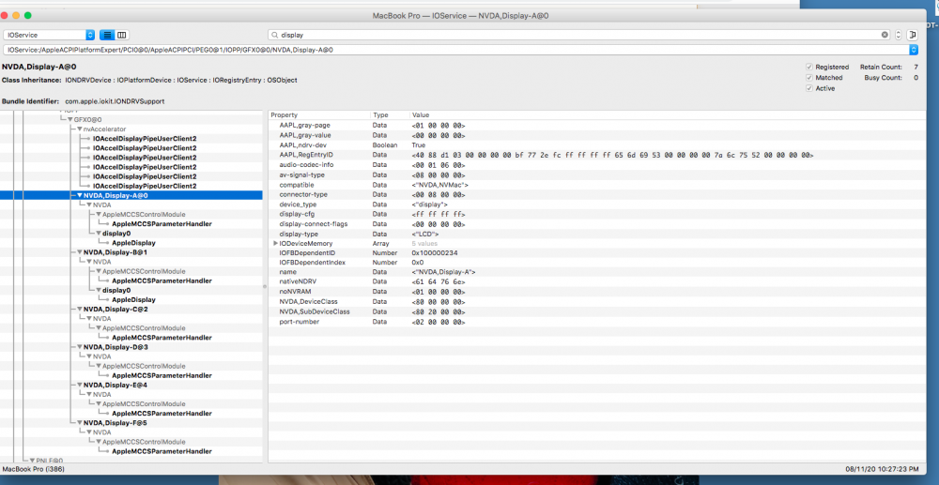Toggle the Active checkbox
The image size is (939, 485).
pos(809,88)
